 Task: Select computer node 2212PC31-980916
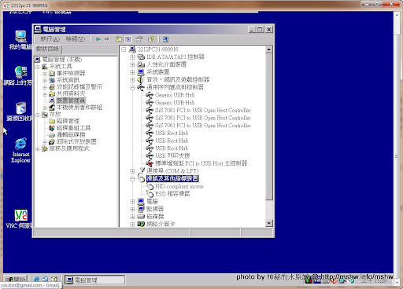tap(157, 49)
